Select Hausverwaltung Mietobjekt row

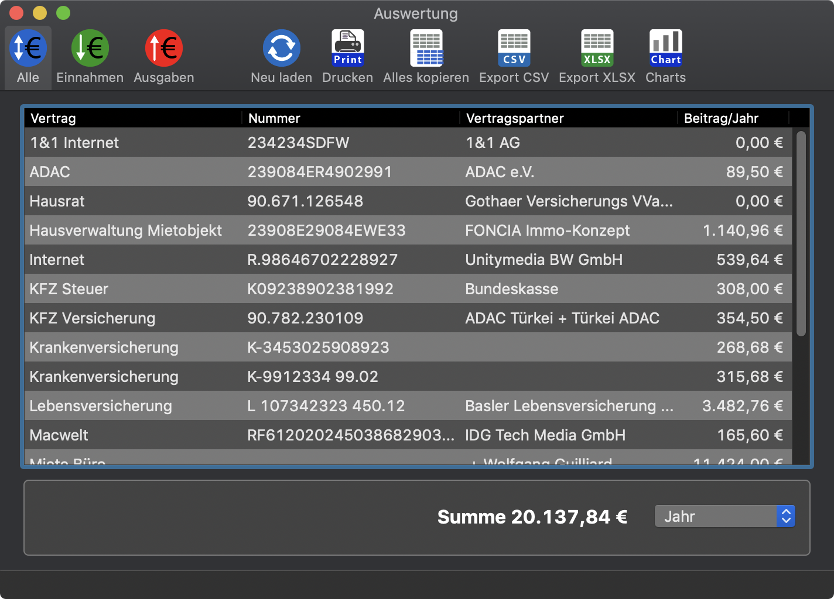[408, 230]
